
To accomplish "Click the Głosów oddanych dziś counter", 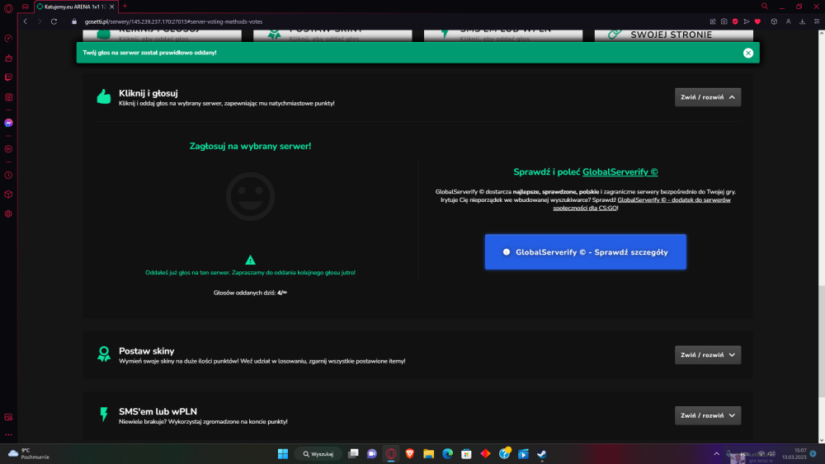I will (250, 293).
